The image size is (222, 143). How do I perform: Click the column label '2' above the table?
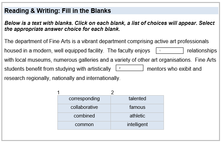112,93
